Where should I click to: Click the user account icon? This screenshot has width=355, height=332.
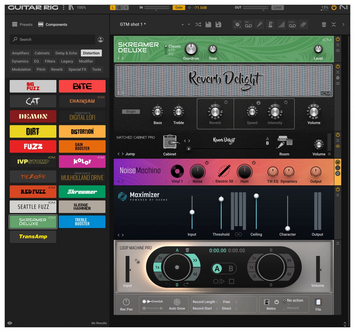[x=101, y=39]
